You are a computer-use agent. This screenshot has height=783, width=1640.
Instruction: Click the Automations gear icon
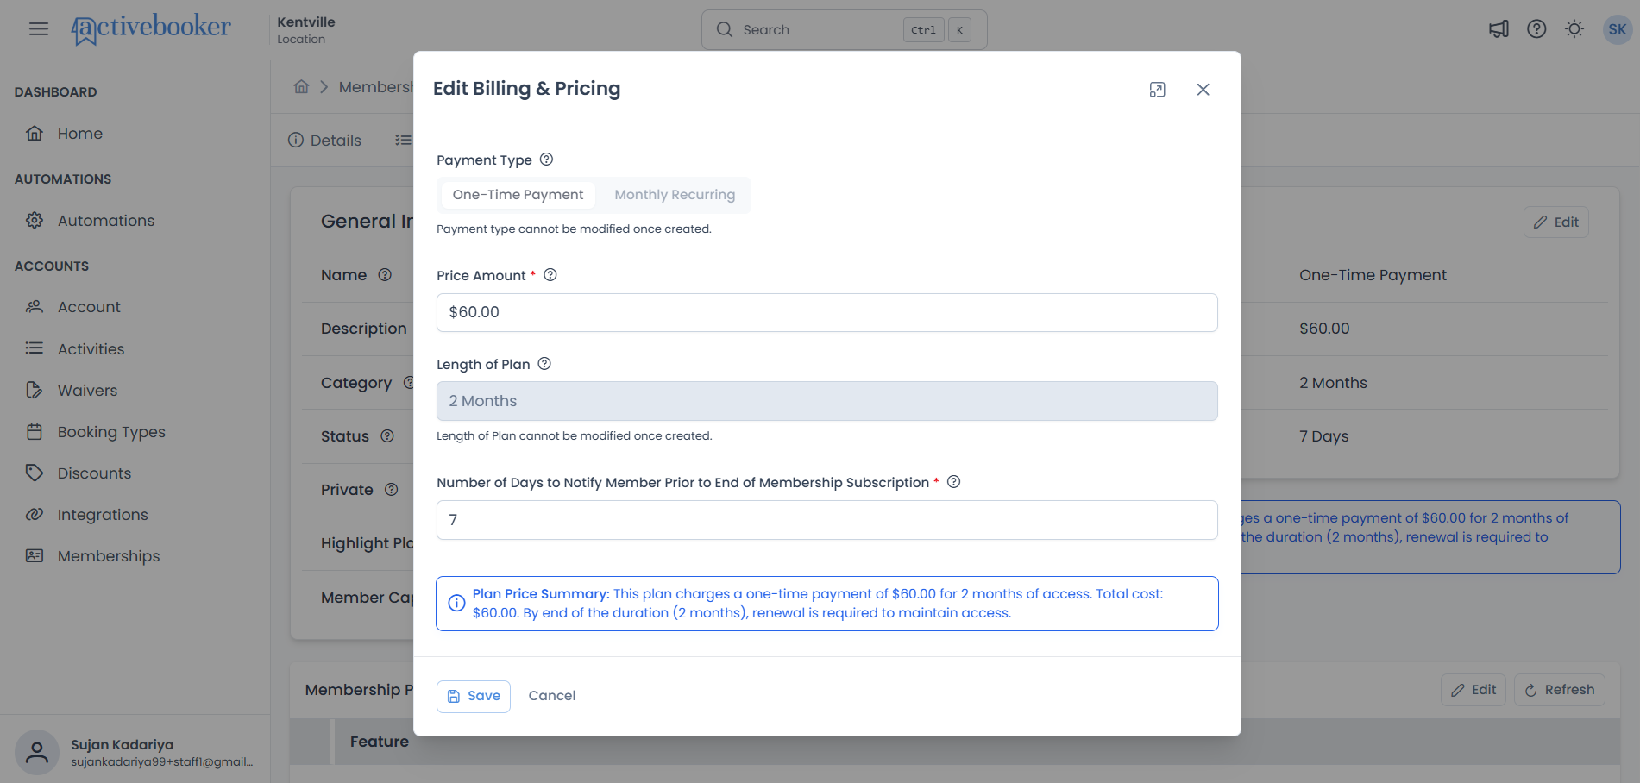[x=35, y=221]
